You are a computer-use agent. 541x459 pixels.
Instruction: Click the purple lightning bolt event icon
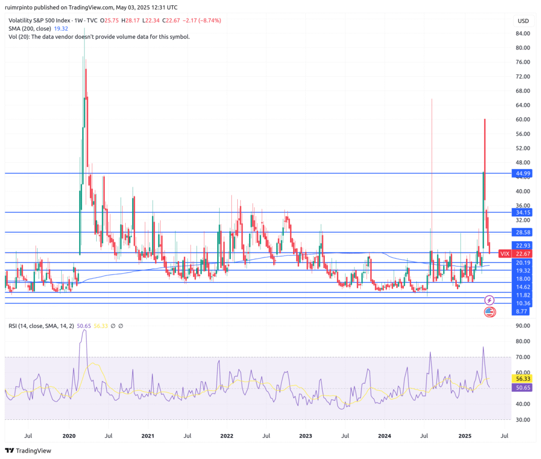(x=489, y=300)
